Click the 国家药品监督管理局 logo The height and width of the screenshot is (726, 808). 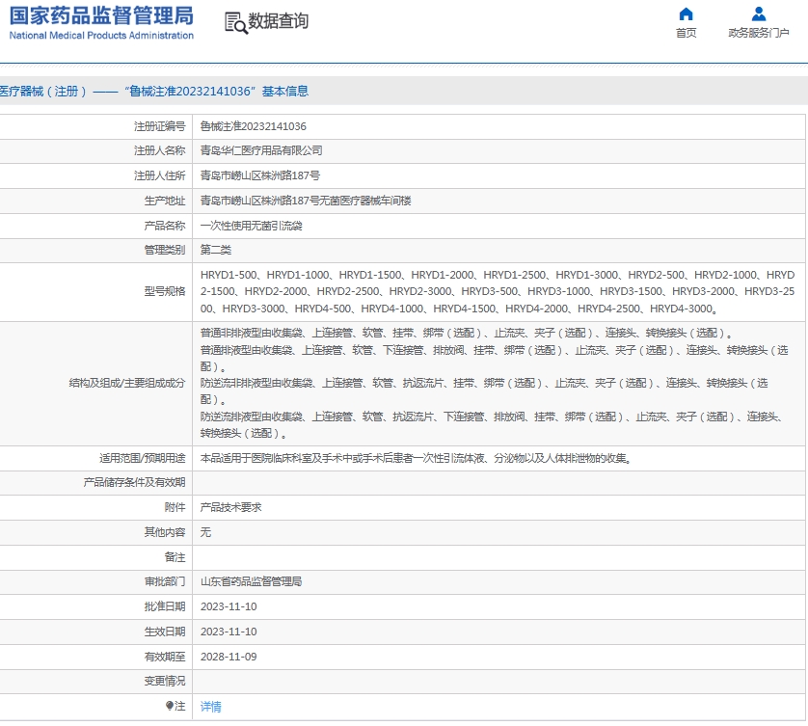click(x=101, y=16)
